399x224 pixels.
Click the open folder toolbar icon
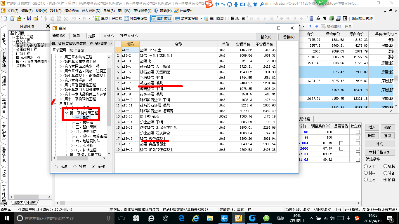coord(19,18)
